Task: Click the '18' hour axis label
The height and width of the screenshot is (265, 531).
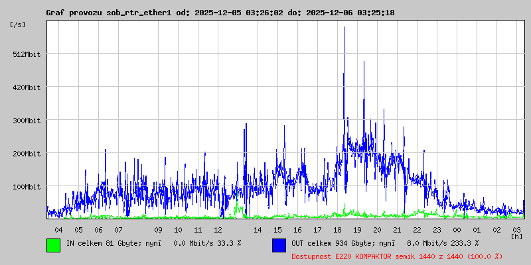Action: (x=337, y=230)
